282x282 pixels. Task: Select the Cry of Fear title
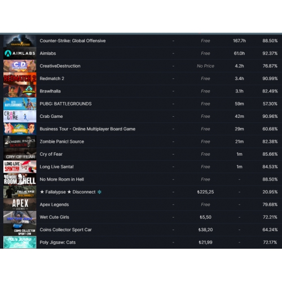coord(51,154)
